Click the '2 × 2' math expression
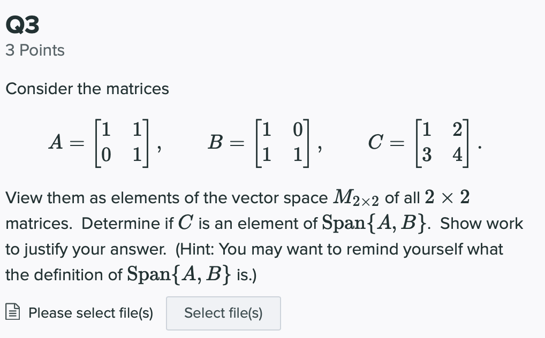This screenshot has width=545, height=338. [x=447, y=198]
